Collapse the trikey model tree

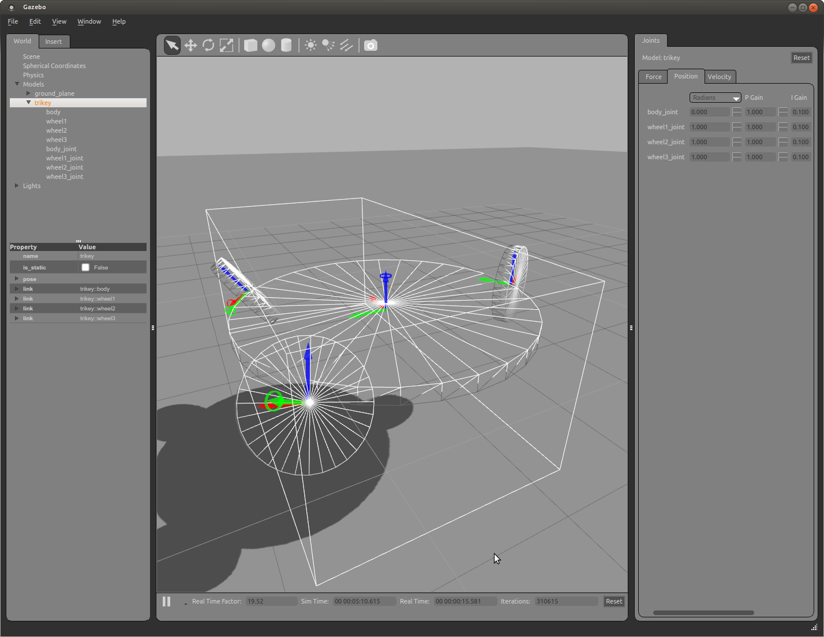click(x=28, y=103)
